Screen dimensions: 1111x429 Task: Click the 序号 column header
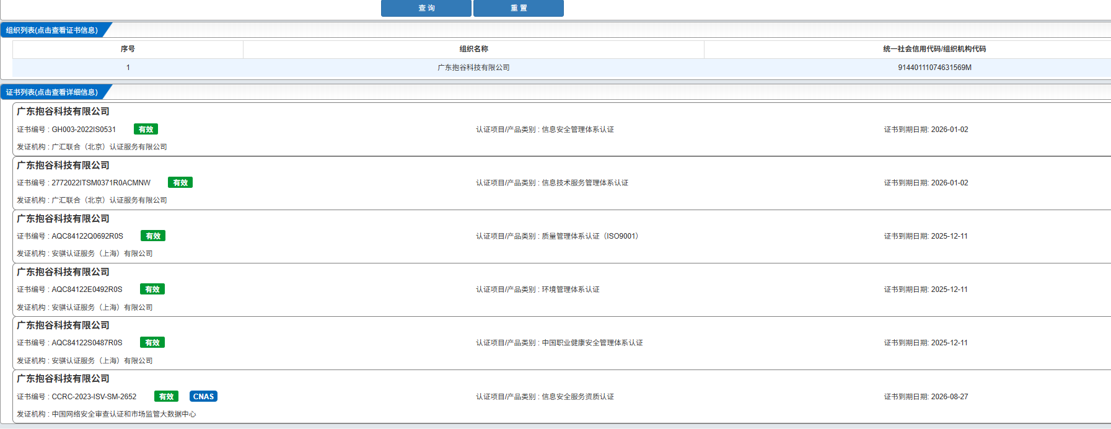coord(128,49)
